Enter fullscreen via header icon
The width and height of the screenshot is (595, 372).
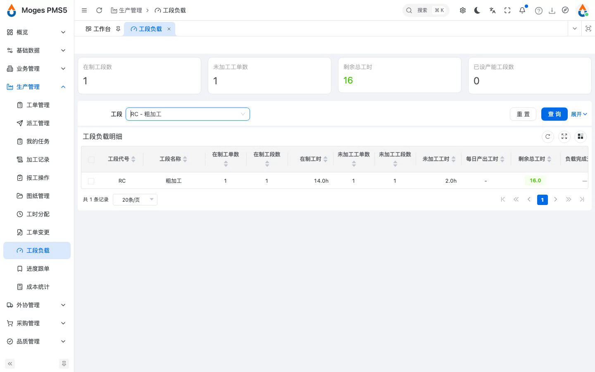[x=507, y=10]
